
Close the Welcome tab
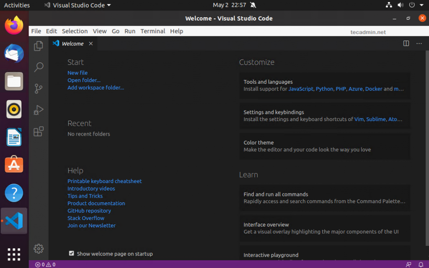[91, 44]
